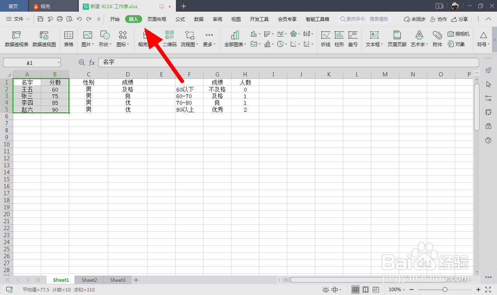497x295 pixels.
Task: Switch to the 数据 ribbon tab
Action: click(x=199, y=19)
